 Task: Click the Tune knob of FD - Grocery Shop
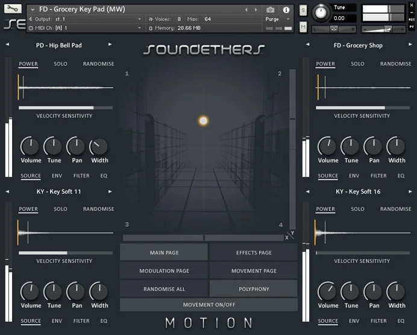click(x=350, y=146)
